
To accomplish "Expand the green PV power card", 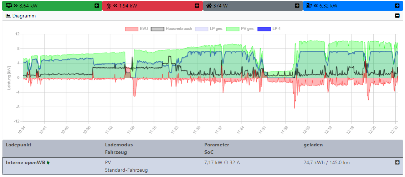I will [x=97, y=6].
